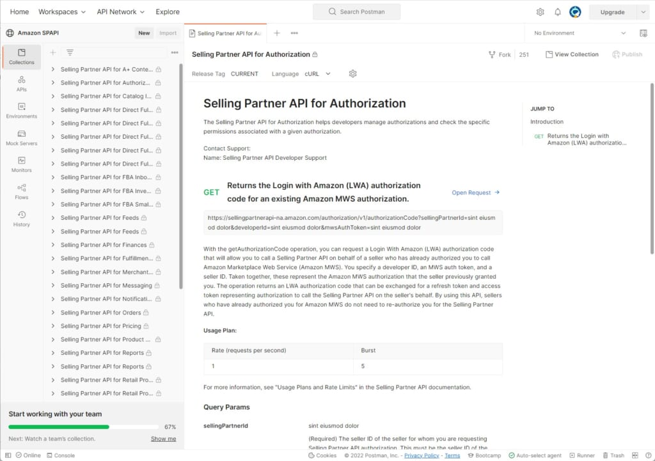Open the History sidebar panel

coord(21,219)
